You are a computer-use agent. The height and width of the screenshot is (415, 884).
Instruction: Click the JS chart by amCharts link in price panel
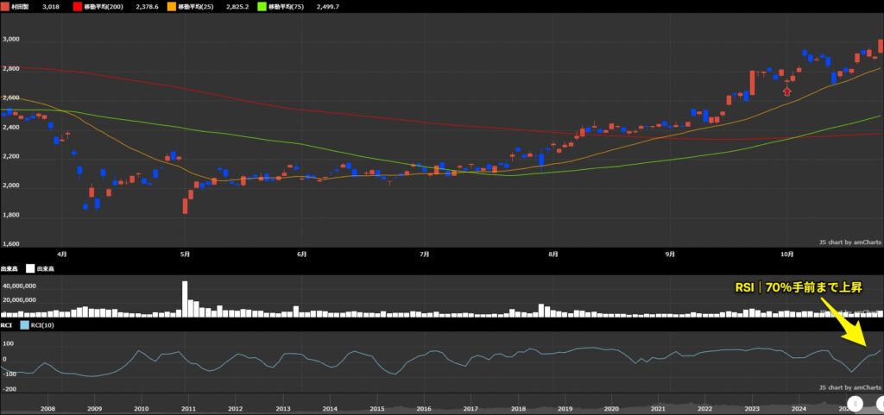850,242
